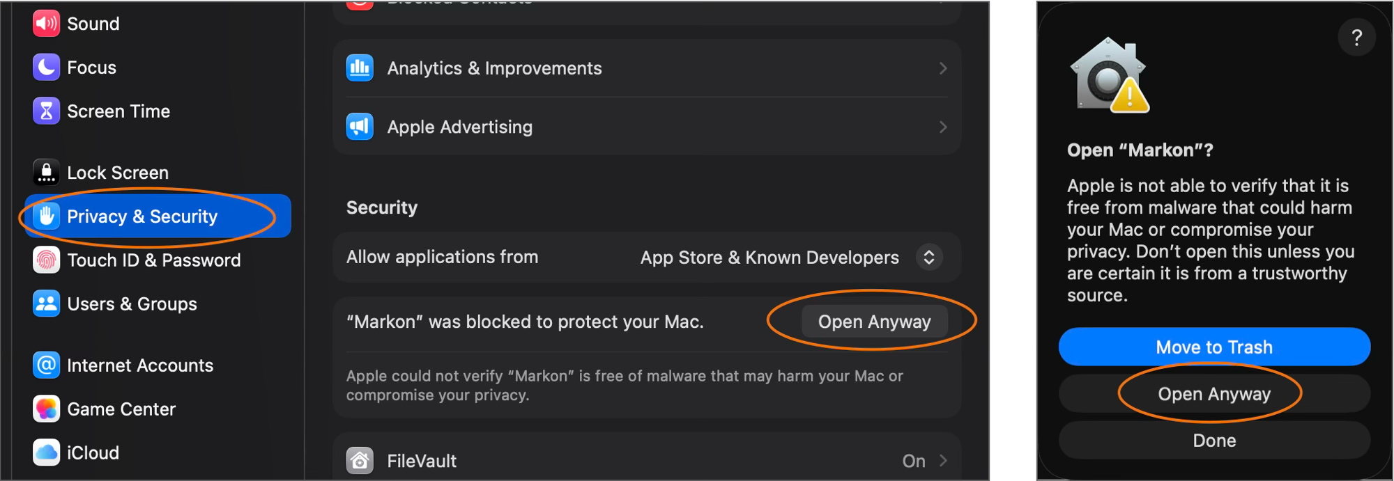Viewport: 1394px width, 481px height.
Task: Open Users & Groups settings
Action: (x=158, y=304)
